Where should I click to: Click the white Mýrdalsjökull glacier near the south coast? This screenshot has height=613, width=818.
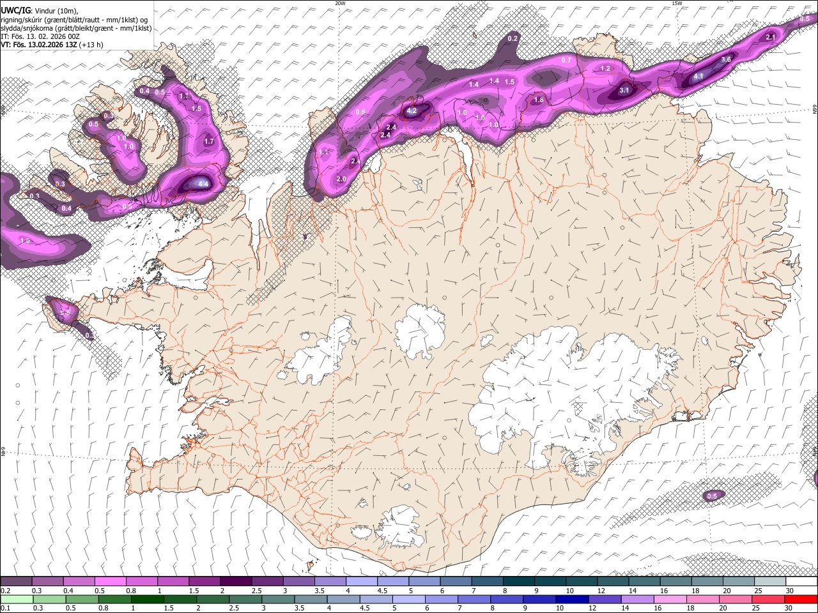click(x=399, y=527)
